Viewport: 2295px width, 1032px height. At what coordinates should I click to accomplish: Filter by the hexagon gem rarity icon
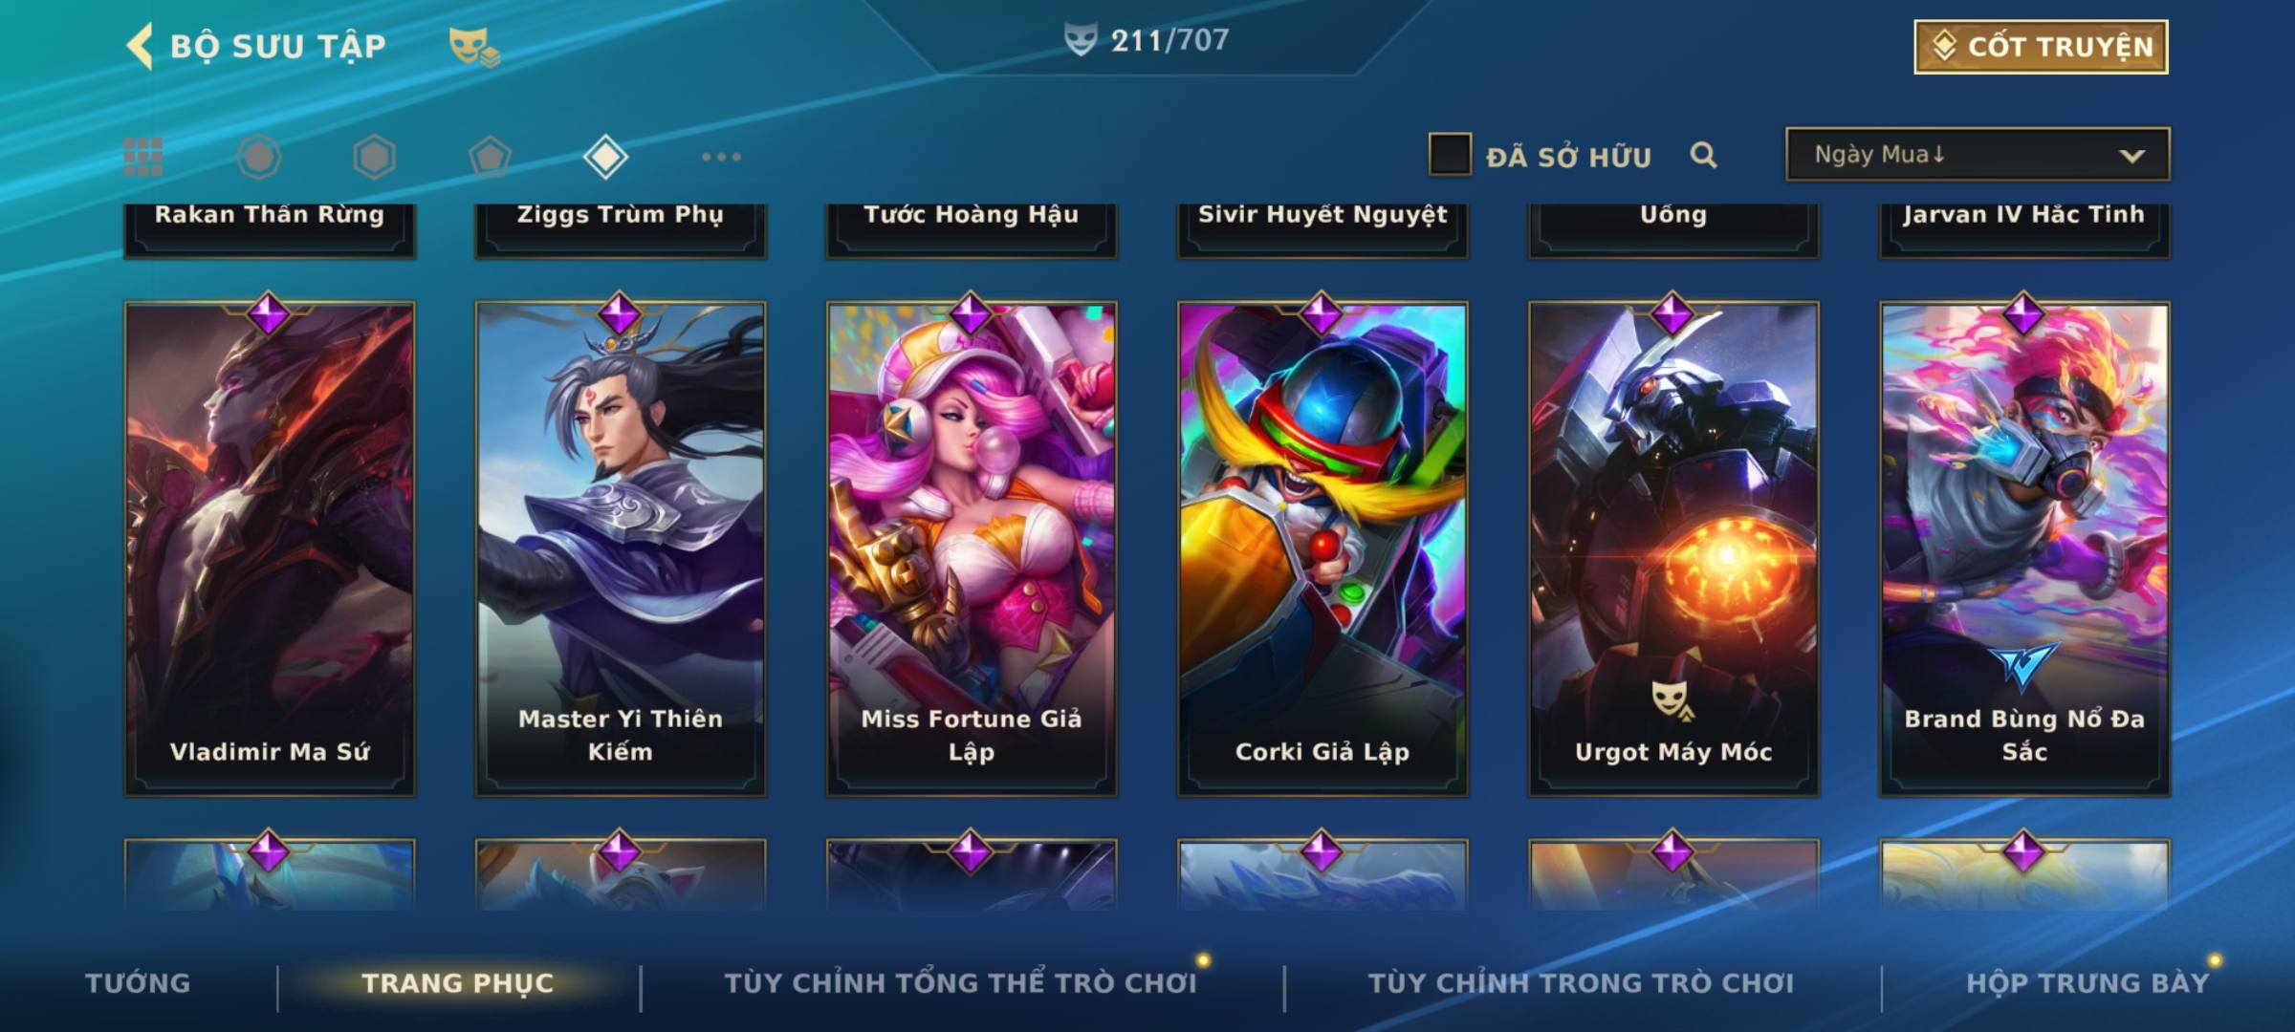(x=374, y=157)
